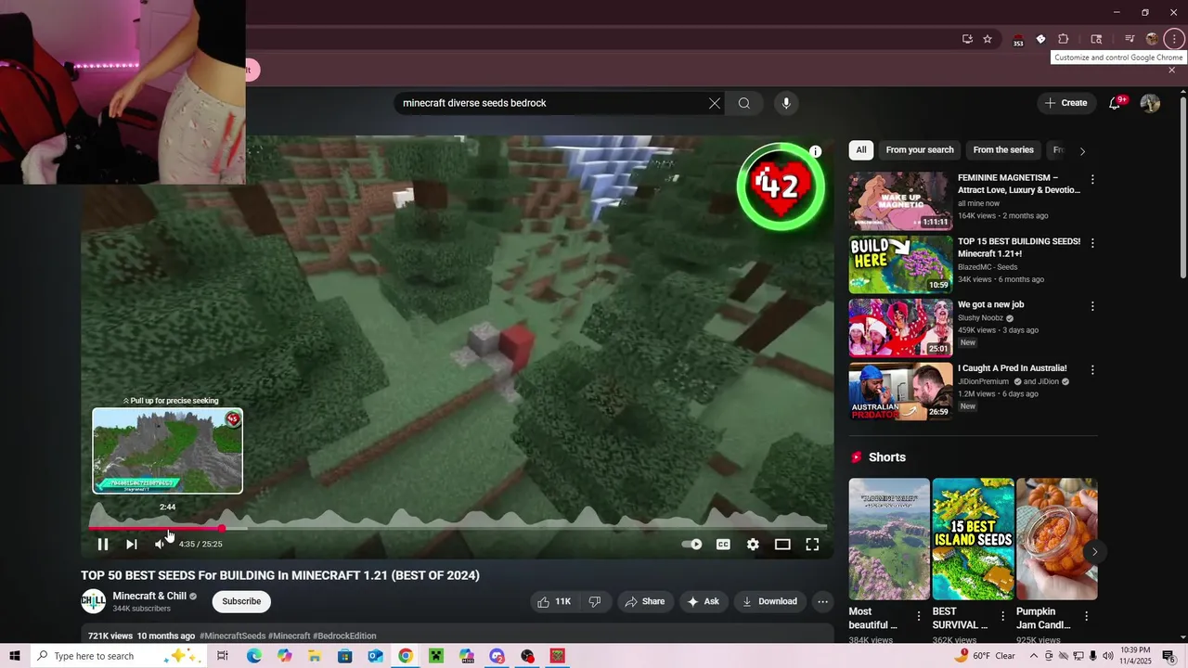The image size is (1188, 668).
Task: Open Microsoft Edge from taskbar
Action: [253, 656]
